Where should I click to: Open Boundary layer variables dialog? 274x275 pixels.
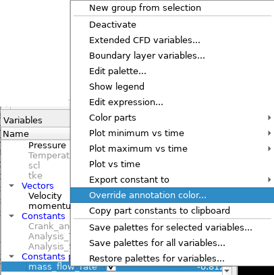click(x=172, y=55)
